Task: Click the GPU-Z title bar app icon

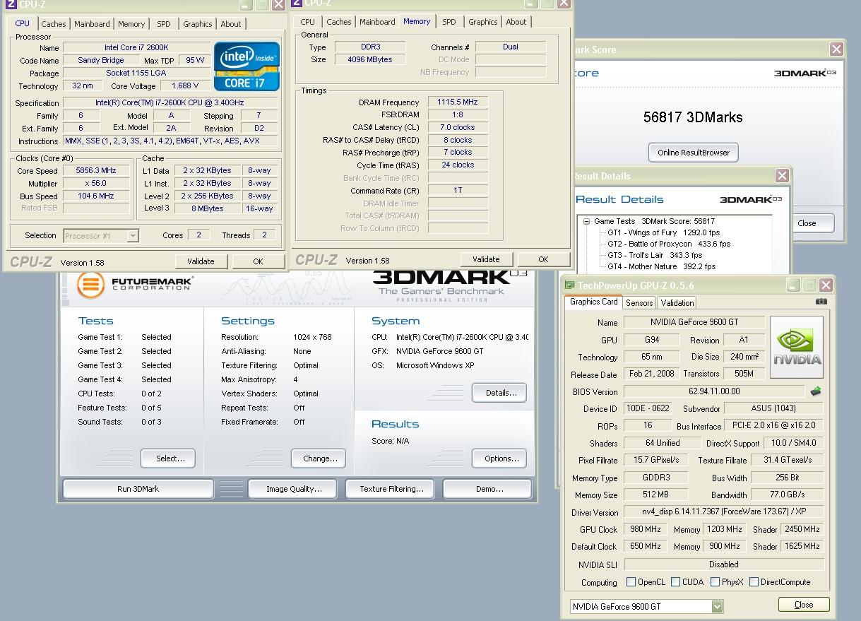Action: (x=569, y=285)
